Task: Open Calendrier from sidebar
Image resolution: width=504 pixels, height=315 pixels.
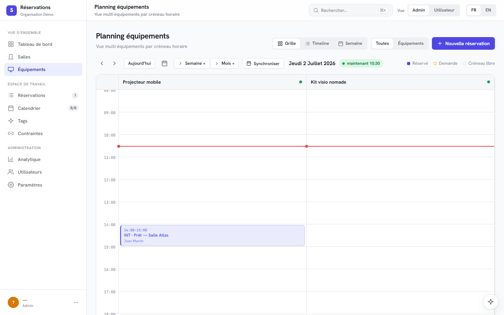Action: pos(43,108)
